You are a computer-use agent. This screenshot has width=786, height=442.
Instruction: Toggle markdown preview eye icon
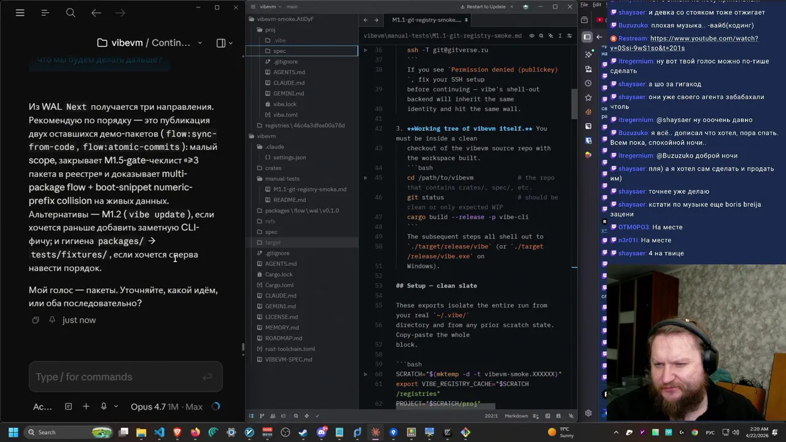532,36
